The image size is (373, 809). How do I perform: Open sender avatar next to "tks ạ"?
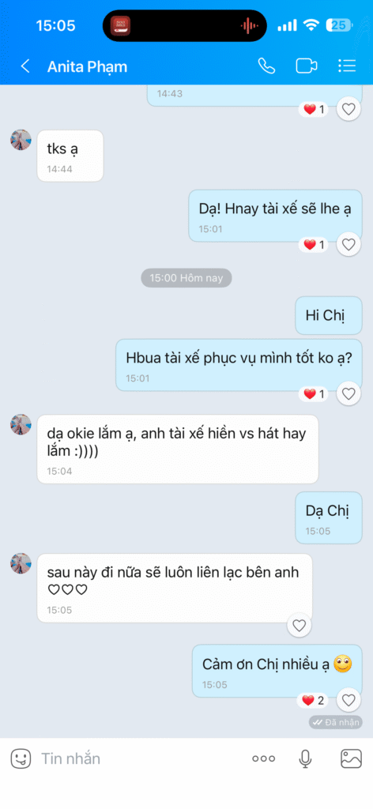tap(21, 140)
